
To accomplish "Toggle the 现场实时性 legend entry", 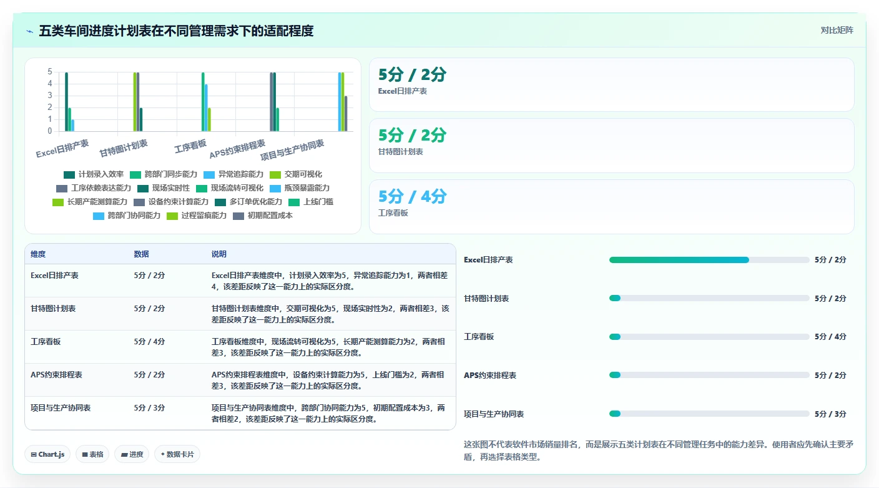I will coord(164,188).
